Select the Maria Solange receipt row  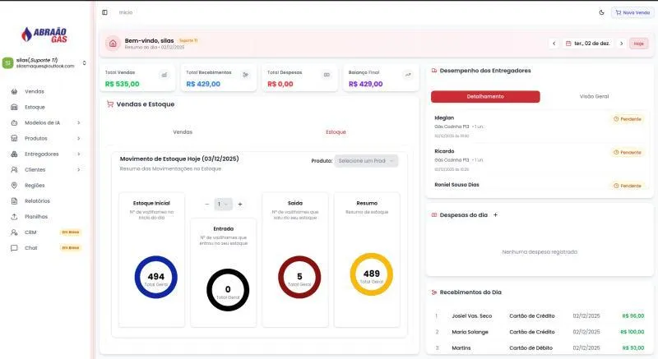pos(540,332)
